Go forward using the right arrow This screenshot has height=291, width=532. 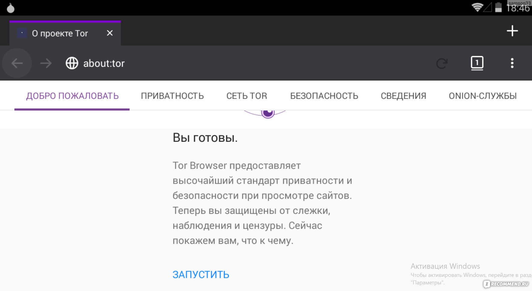[46, 63]
